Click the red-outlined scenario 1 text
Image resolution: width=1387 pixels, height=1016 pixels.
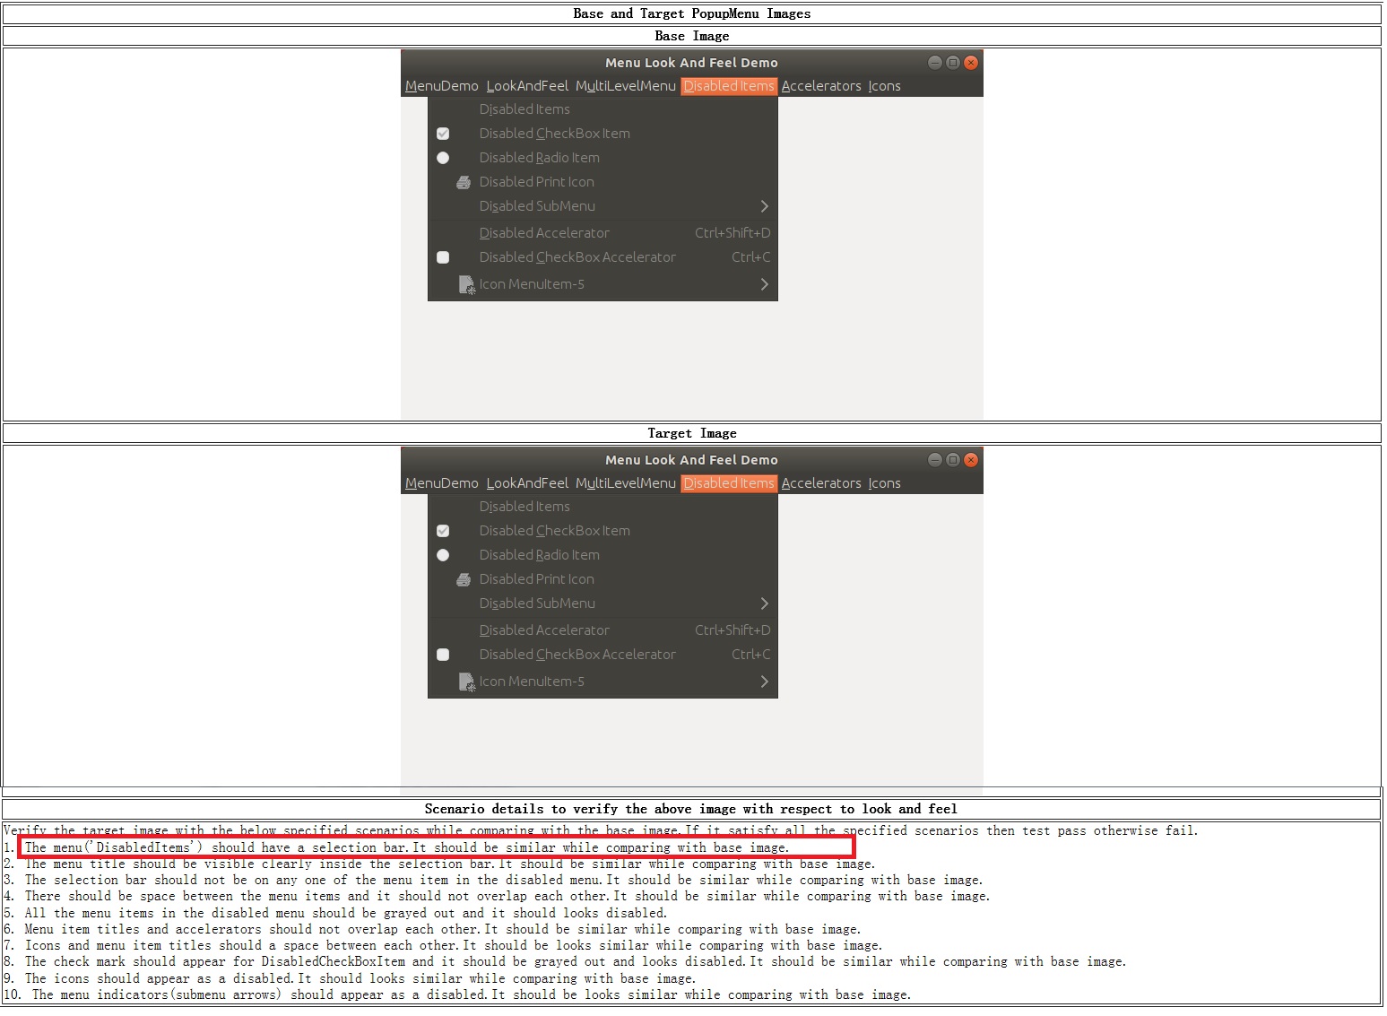pos(436,847)
